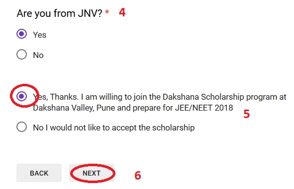Click 'Dakshana Valley, Pune' text in second line
Viewport: 294px width, 189px height.
64,108
